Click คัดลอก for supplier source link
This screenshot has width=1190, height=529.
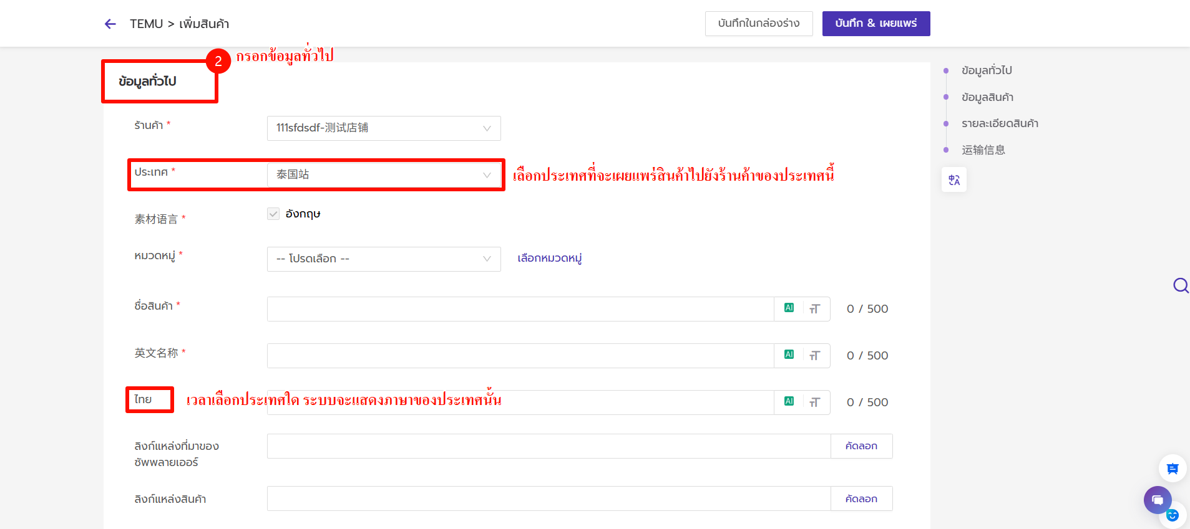coord(861,446)
